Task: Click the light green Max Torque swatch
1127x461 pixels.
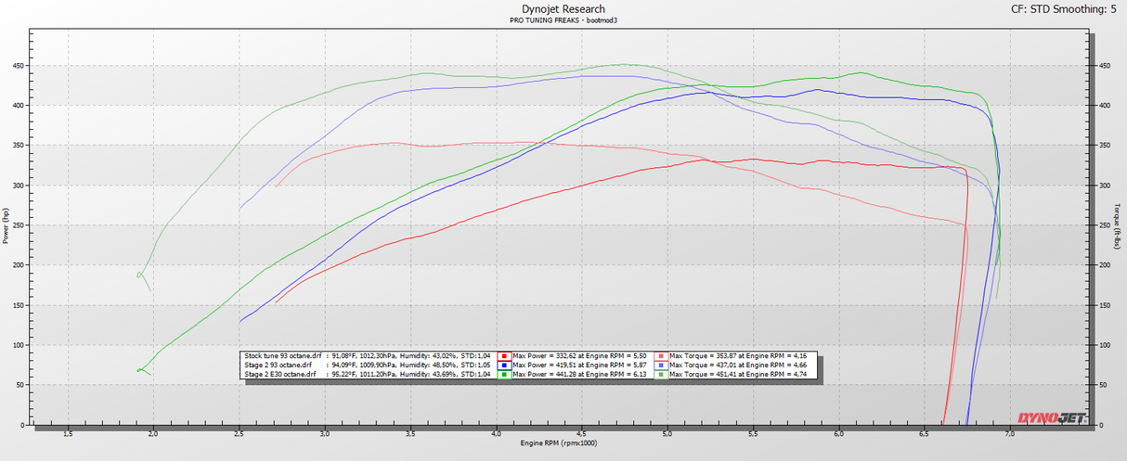Action: coord(660,375)
